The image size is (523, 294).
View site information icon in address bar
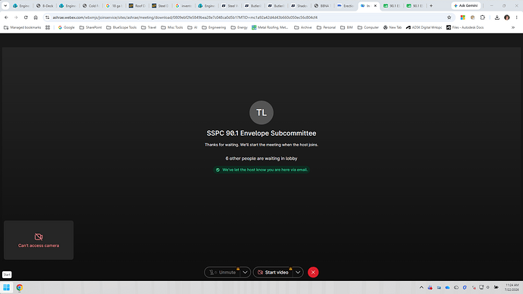tap(47, 17)
